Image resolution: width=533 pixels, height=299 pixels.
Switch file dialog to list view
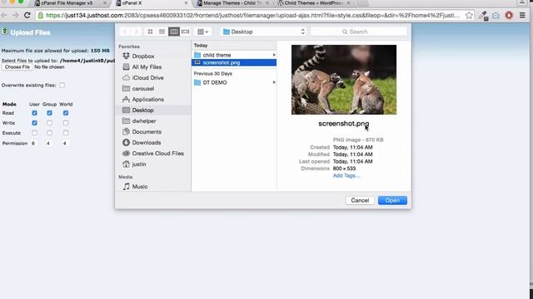[x=162, y=32]
